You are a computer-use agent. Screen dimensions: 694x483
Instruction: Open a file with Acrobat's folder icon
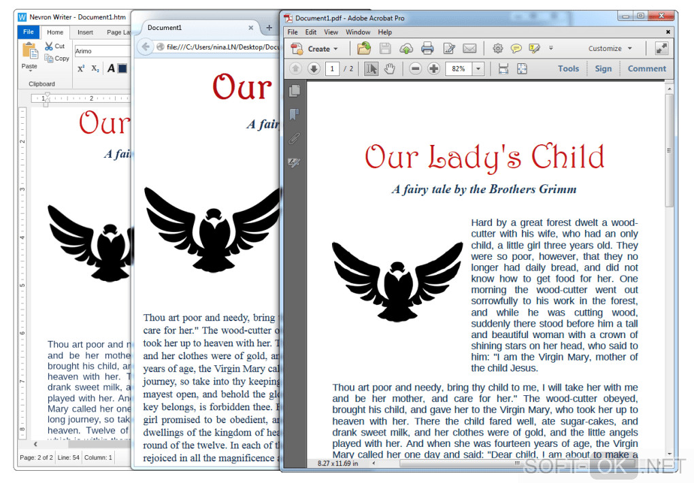tap(364, 48)
